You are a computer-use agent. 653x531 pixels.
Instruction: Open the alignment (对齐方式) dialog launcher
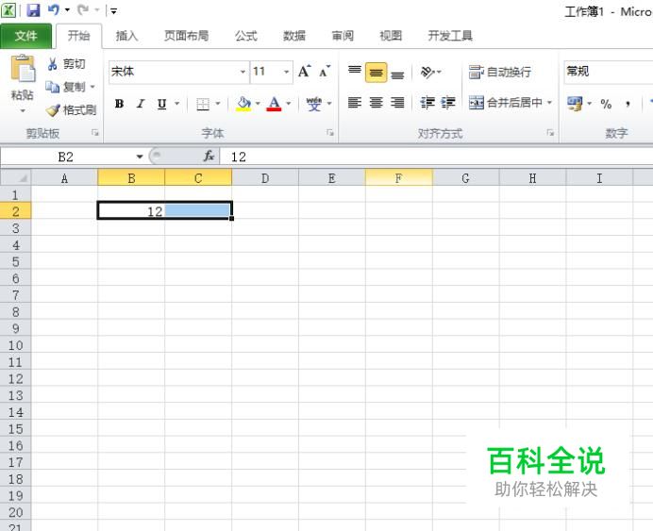[x=550, y=133]
